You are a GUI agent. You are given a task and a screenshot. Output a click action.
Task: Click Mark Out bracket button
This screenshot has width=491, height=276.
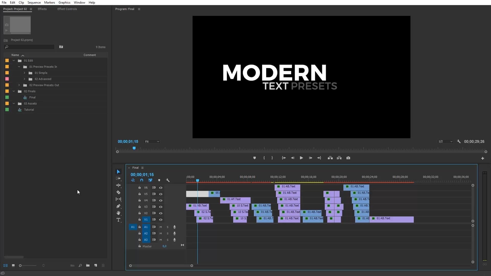pos(272,158)
